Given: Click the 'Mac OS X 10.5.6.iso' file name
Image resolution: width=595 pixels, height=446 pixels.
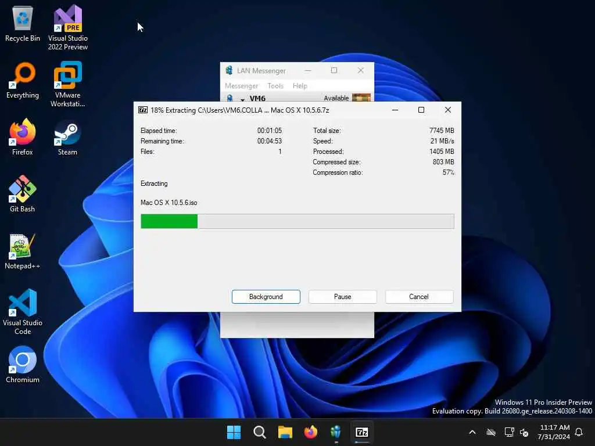Looking at the screenshot, I should tap(169, 203).
